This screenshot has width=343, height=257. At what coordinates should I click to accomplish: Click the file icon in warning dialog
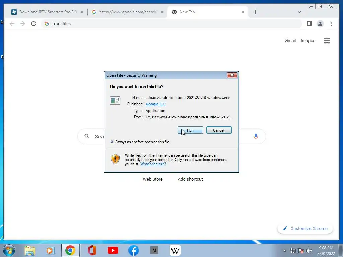point(115,100)
